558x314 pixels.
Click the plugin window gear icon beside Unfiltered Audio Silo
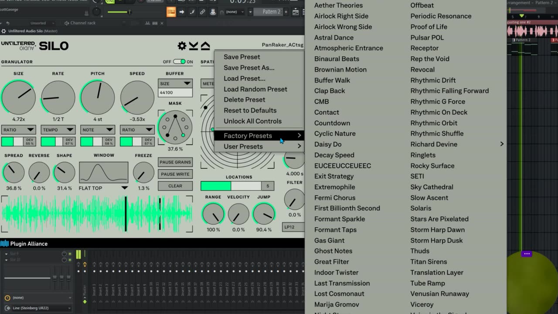click(x=4, y=31)
